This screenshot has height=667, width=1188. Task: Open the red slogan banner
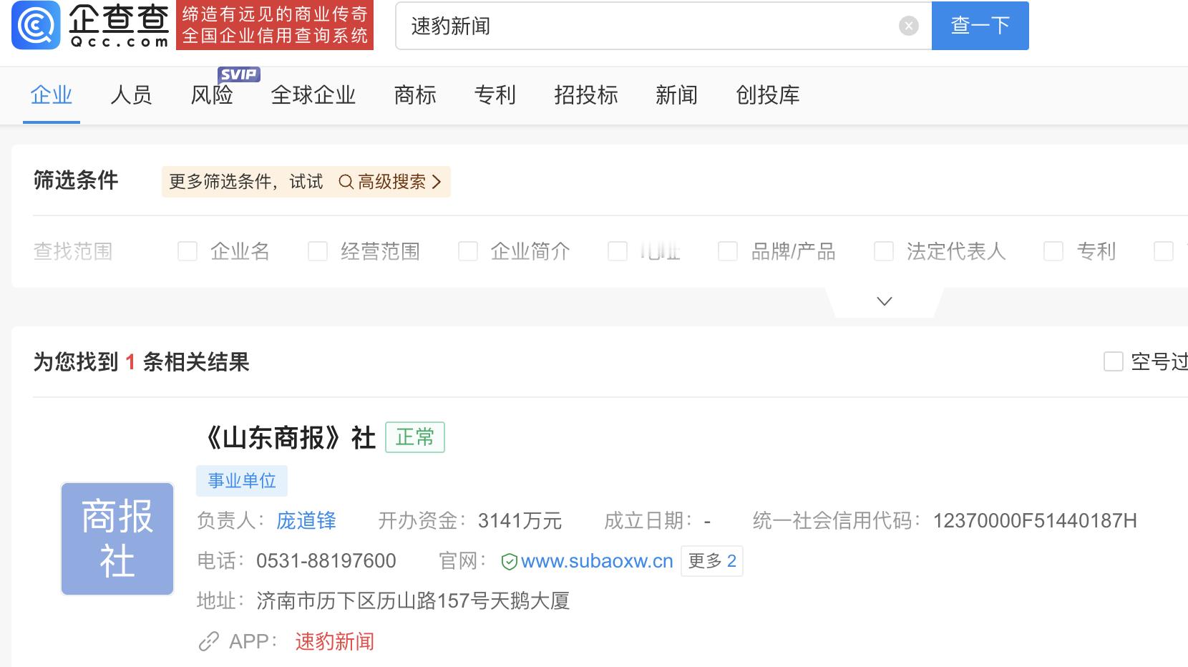point(275,26)
